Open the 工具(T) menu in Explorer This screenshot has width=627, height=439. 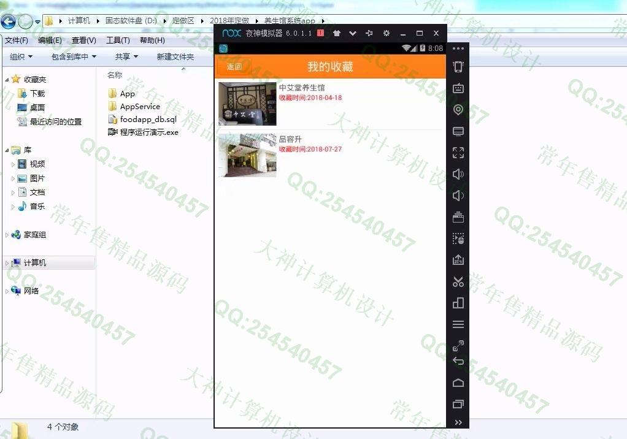tap(118, 40)
